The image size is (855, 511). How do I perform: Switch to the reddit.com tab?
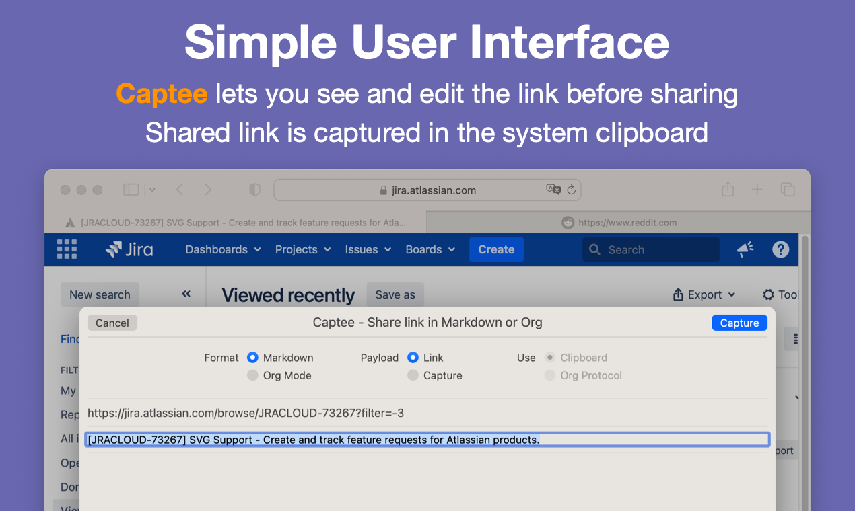(x=619, y=223)
